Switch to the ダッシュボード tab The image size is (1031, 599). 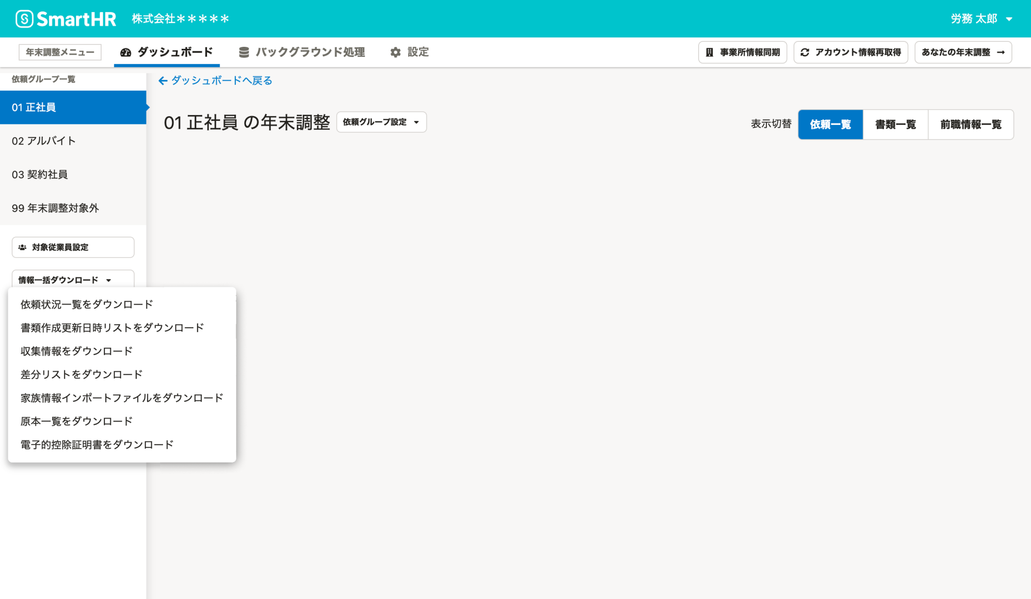click(166, 52)
